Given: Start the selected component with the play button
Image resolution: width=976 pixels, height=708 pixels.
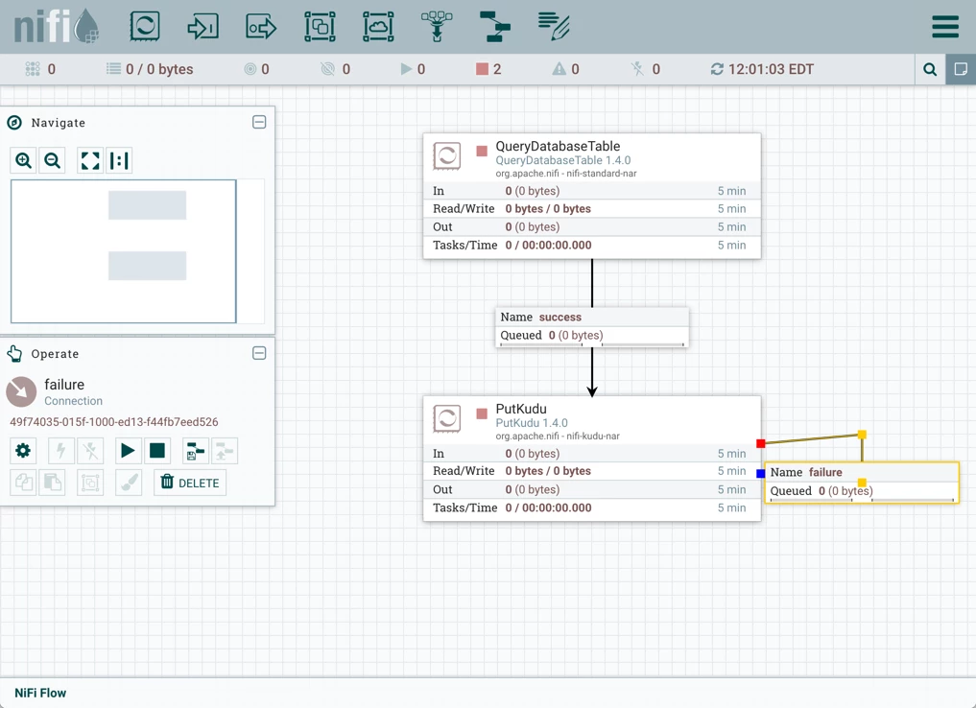Looking at the screenshot, I should 128,451.
